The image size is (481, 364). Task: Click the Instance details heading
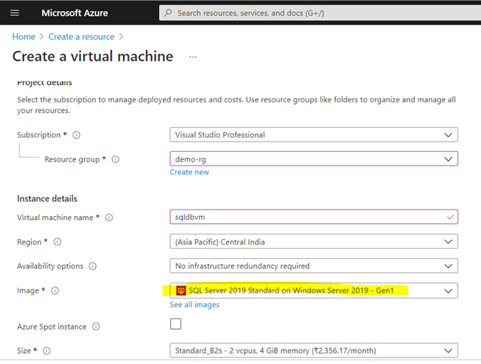point(47,198)
